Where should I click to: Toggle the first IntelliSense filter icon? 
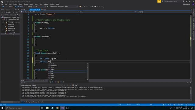(50, 82)
